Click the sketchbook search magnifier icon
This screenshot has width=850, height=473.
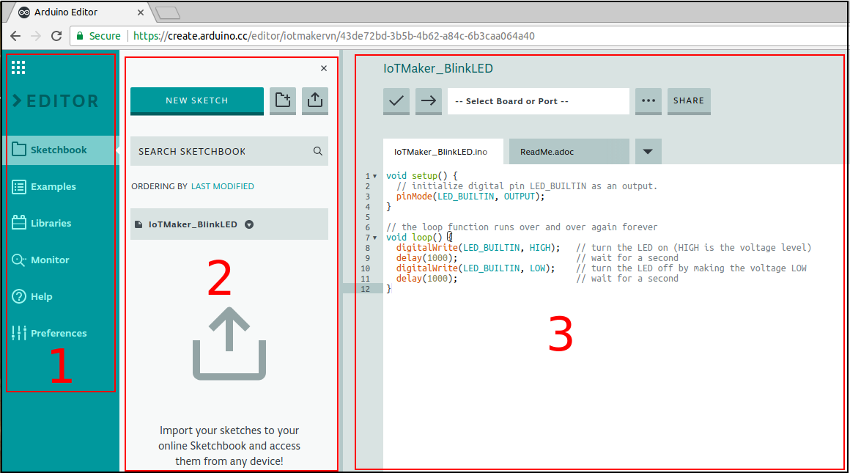point(318,151)
